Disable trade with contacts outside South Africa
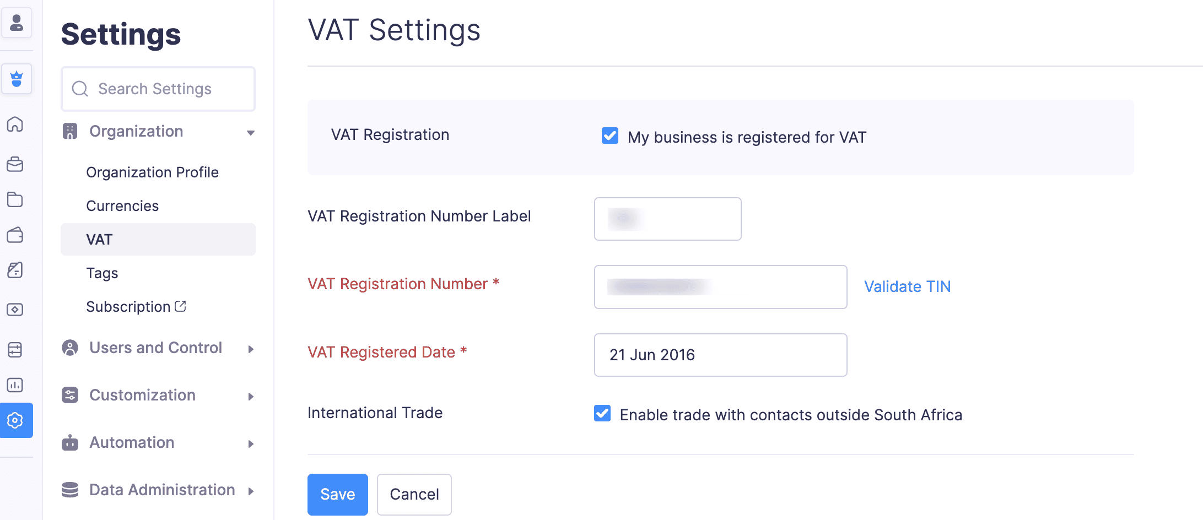 click(602, 414)
